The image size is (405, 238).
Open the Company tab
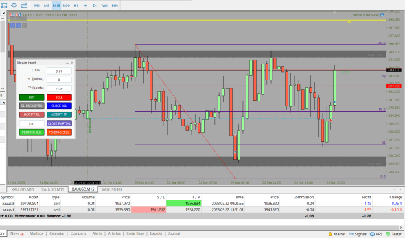point(78,233)
